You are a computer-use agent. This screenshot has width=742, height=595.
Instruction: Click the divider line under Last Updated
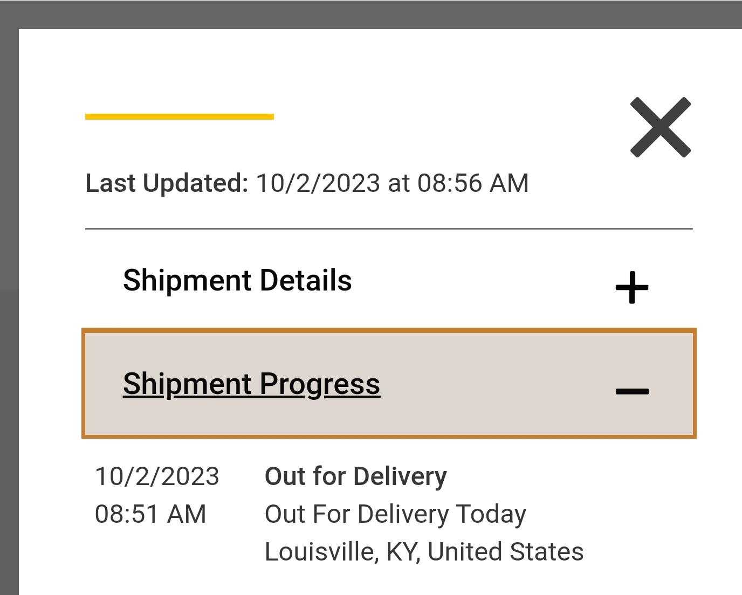(388, 229)
